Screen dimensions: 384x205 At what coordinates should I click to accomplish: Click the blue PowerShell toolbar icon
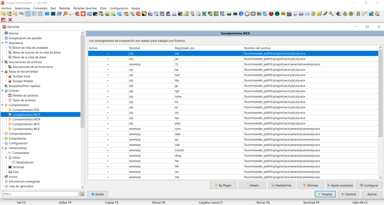[59, 14]
